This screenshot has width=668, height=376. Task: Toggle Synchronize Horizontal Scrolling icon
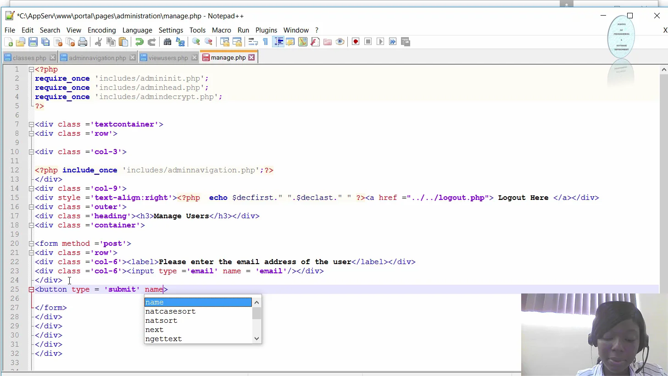tap(237, 42)
